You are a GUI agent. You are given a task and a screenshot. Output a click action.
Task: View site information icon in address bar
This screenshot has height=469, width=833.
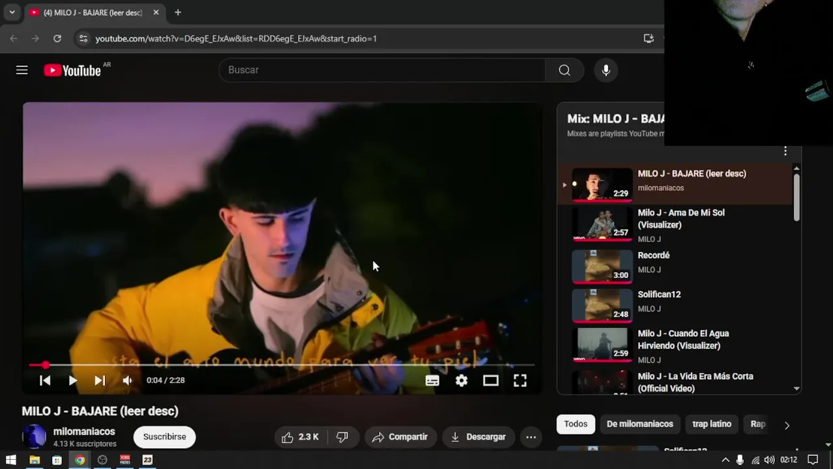[83, 38]
